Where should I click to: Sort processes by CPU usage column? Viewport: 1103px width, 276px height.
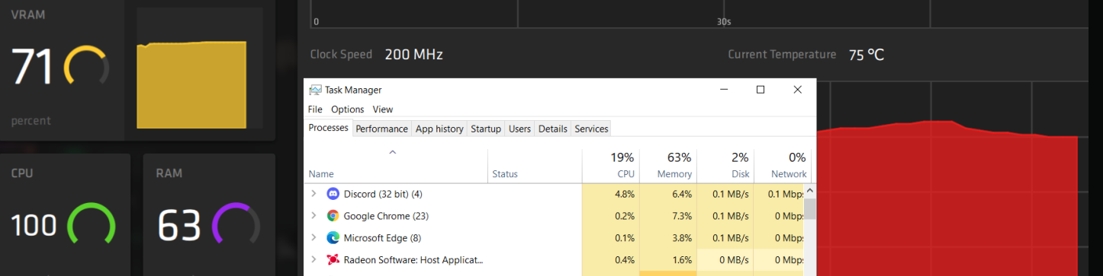(611, 166)
